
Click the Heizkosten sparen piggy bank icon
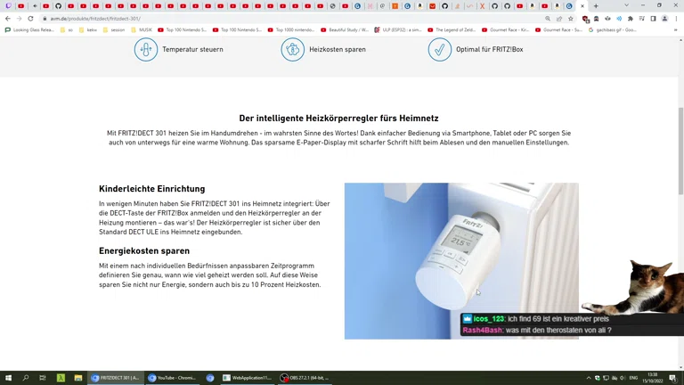click(x=293, y=50)
